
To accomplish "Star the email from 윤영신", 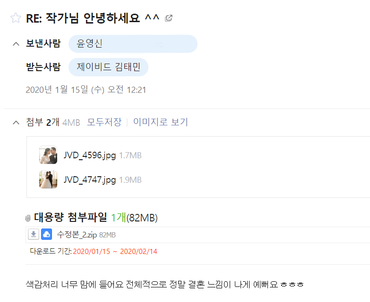I will 16,18.
